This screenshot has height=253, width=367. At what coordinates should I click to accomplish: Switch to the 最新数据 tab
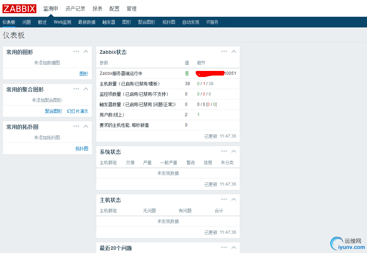pyautogui.click(x=87, y=22)
